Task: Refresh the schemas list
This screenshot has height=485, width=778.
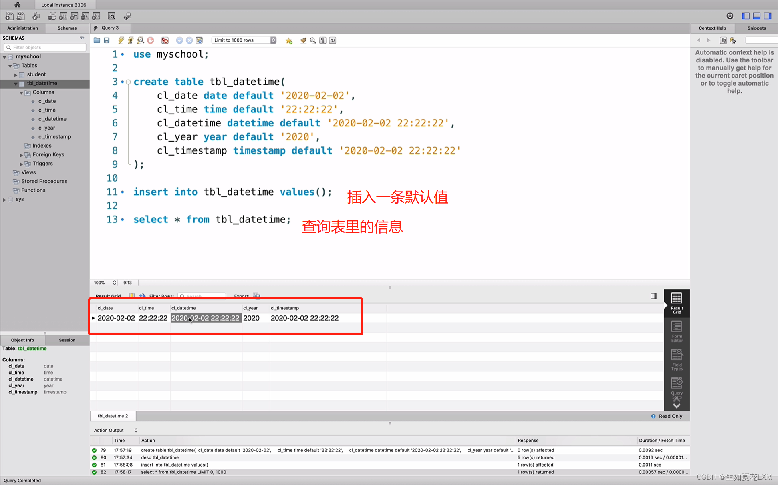Action: point(82,38)
